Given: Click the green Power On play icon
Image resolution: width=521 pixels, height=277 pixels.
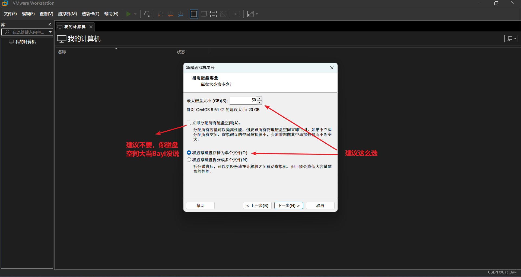Looking at the screenshot, I should pyautogui.click(x=129, y=14).
